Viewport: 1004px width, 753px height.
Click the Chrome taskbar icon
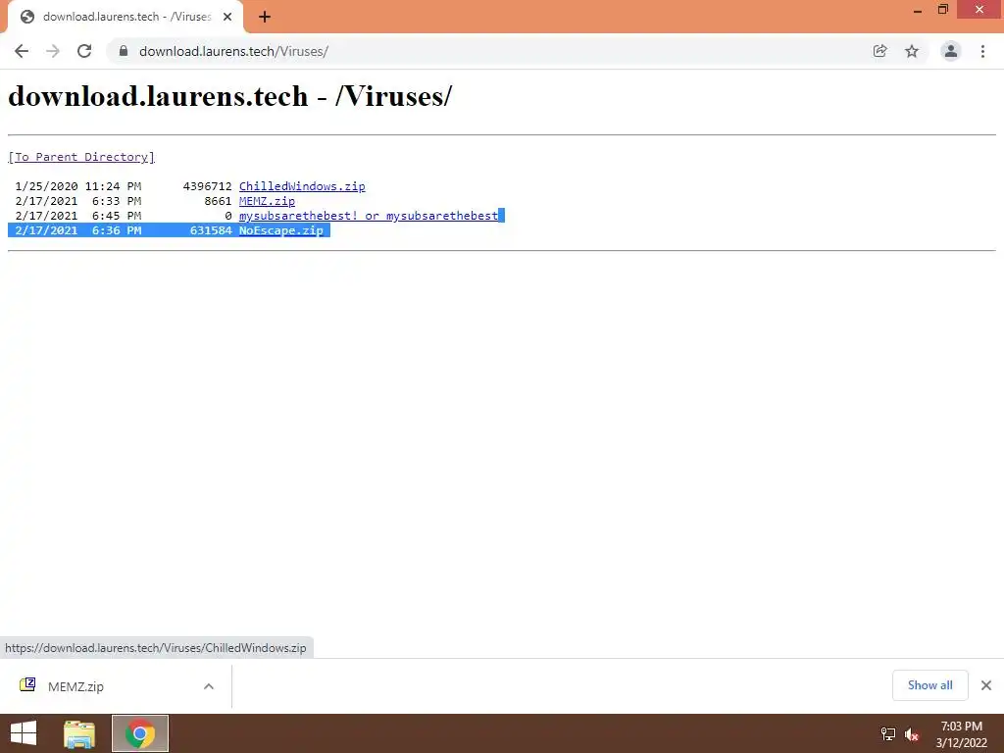point(140,733)
